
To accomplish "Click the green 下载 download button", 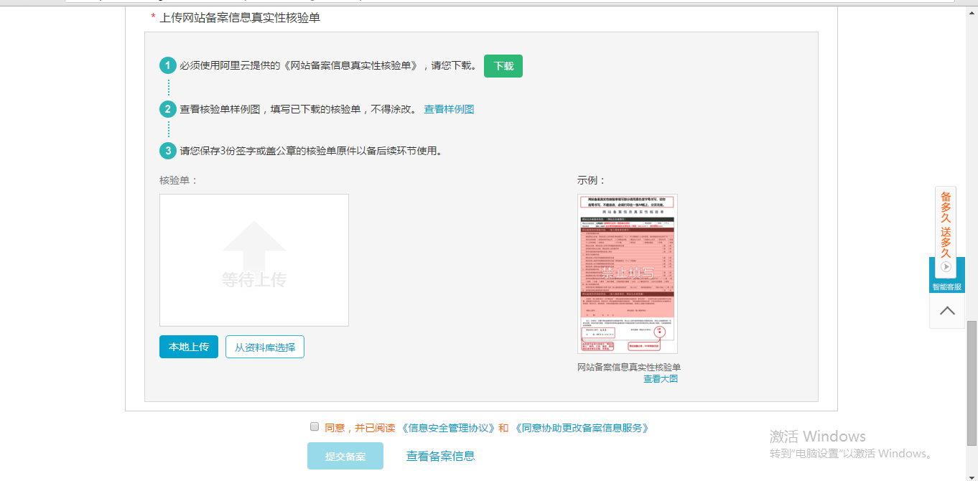I will coord(503,66).
